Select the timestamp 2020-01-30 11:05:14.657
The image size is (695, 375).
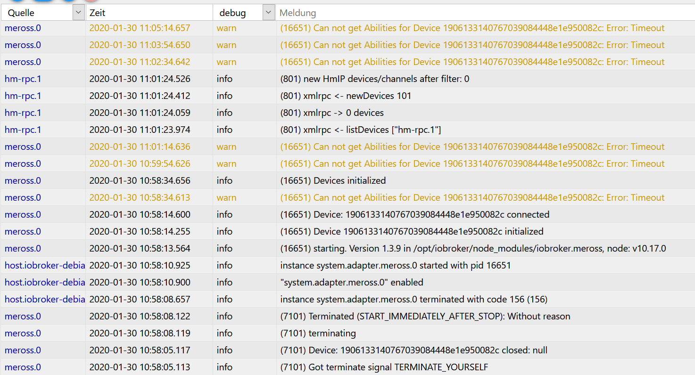[x=140, y=28]
